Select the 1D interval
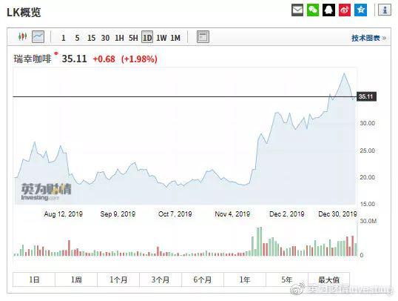The image size is (398, 301). [x=147, y=38]
